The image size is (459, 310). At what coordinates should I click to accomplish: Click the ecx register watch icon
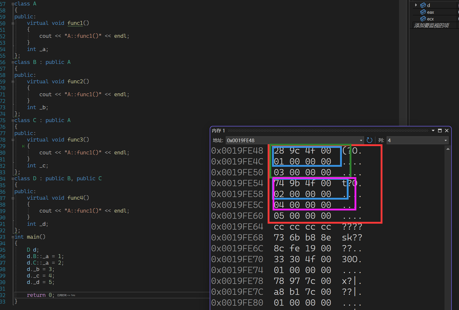[x=423, y=19]
